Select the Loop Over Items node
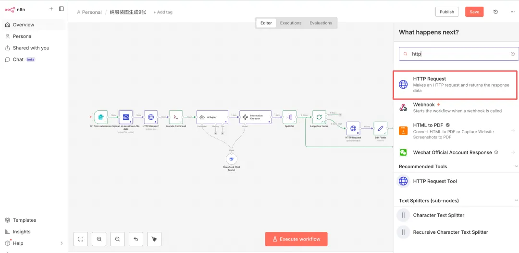Image resolution: width=519 pixels, height=253 pixels. [x=319, y=117]
